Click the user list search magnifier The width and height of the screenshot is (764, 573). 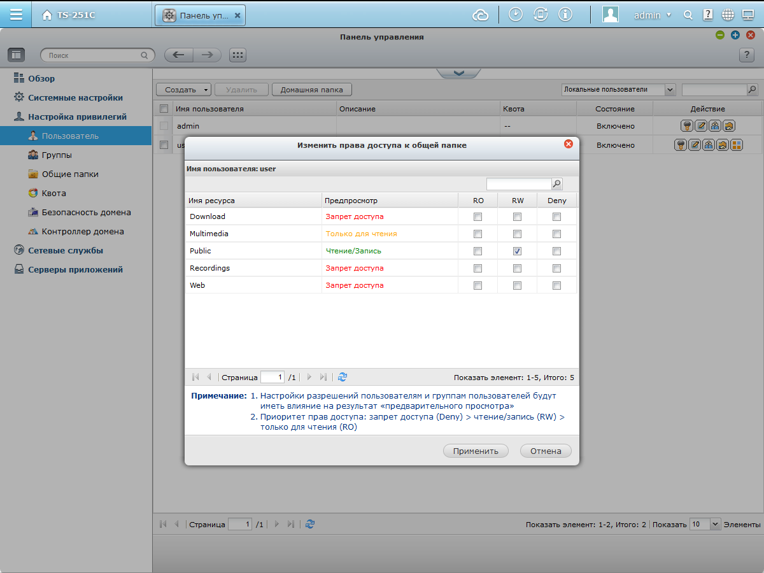tap(753, 90)
